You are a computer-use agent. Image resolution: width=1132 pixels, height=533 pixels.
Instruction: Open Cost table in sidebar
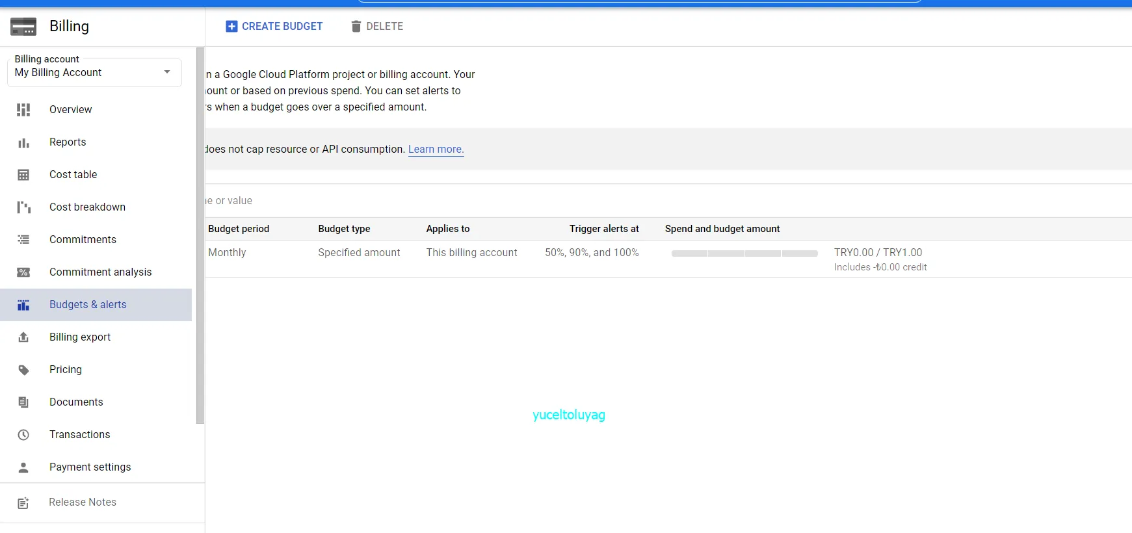(96, 175)
